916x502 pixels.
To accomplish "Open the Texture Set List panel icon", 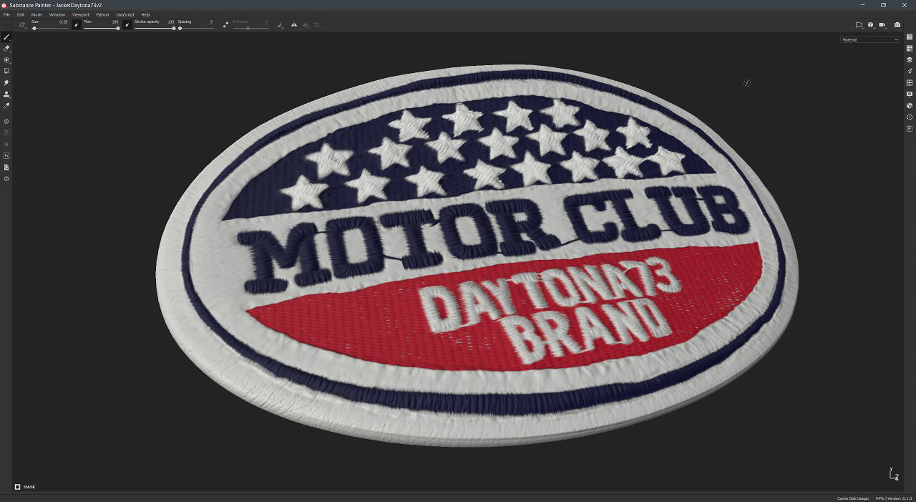I will tap(910, 37).
